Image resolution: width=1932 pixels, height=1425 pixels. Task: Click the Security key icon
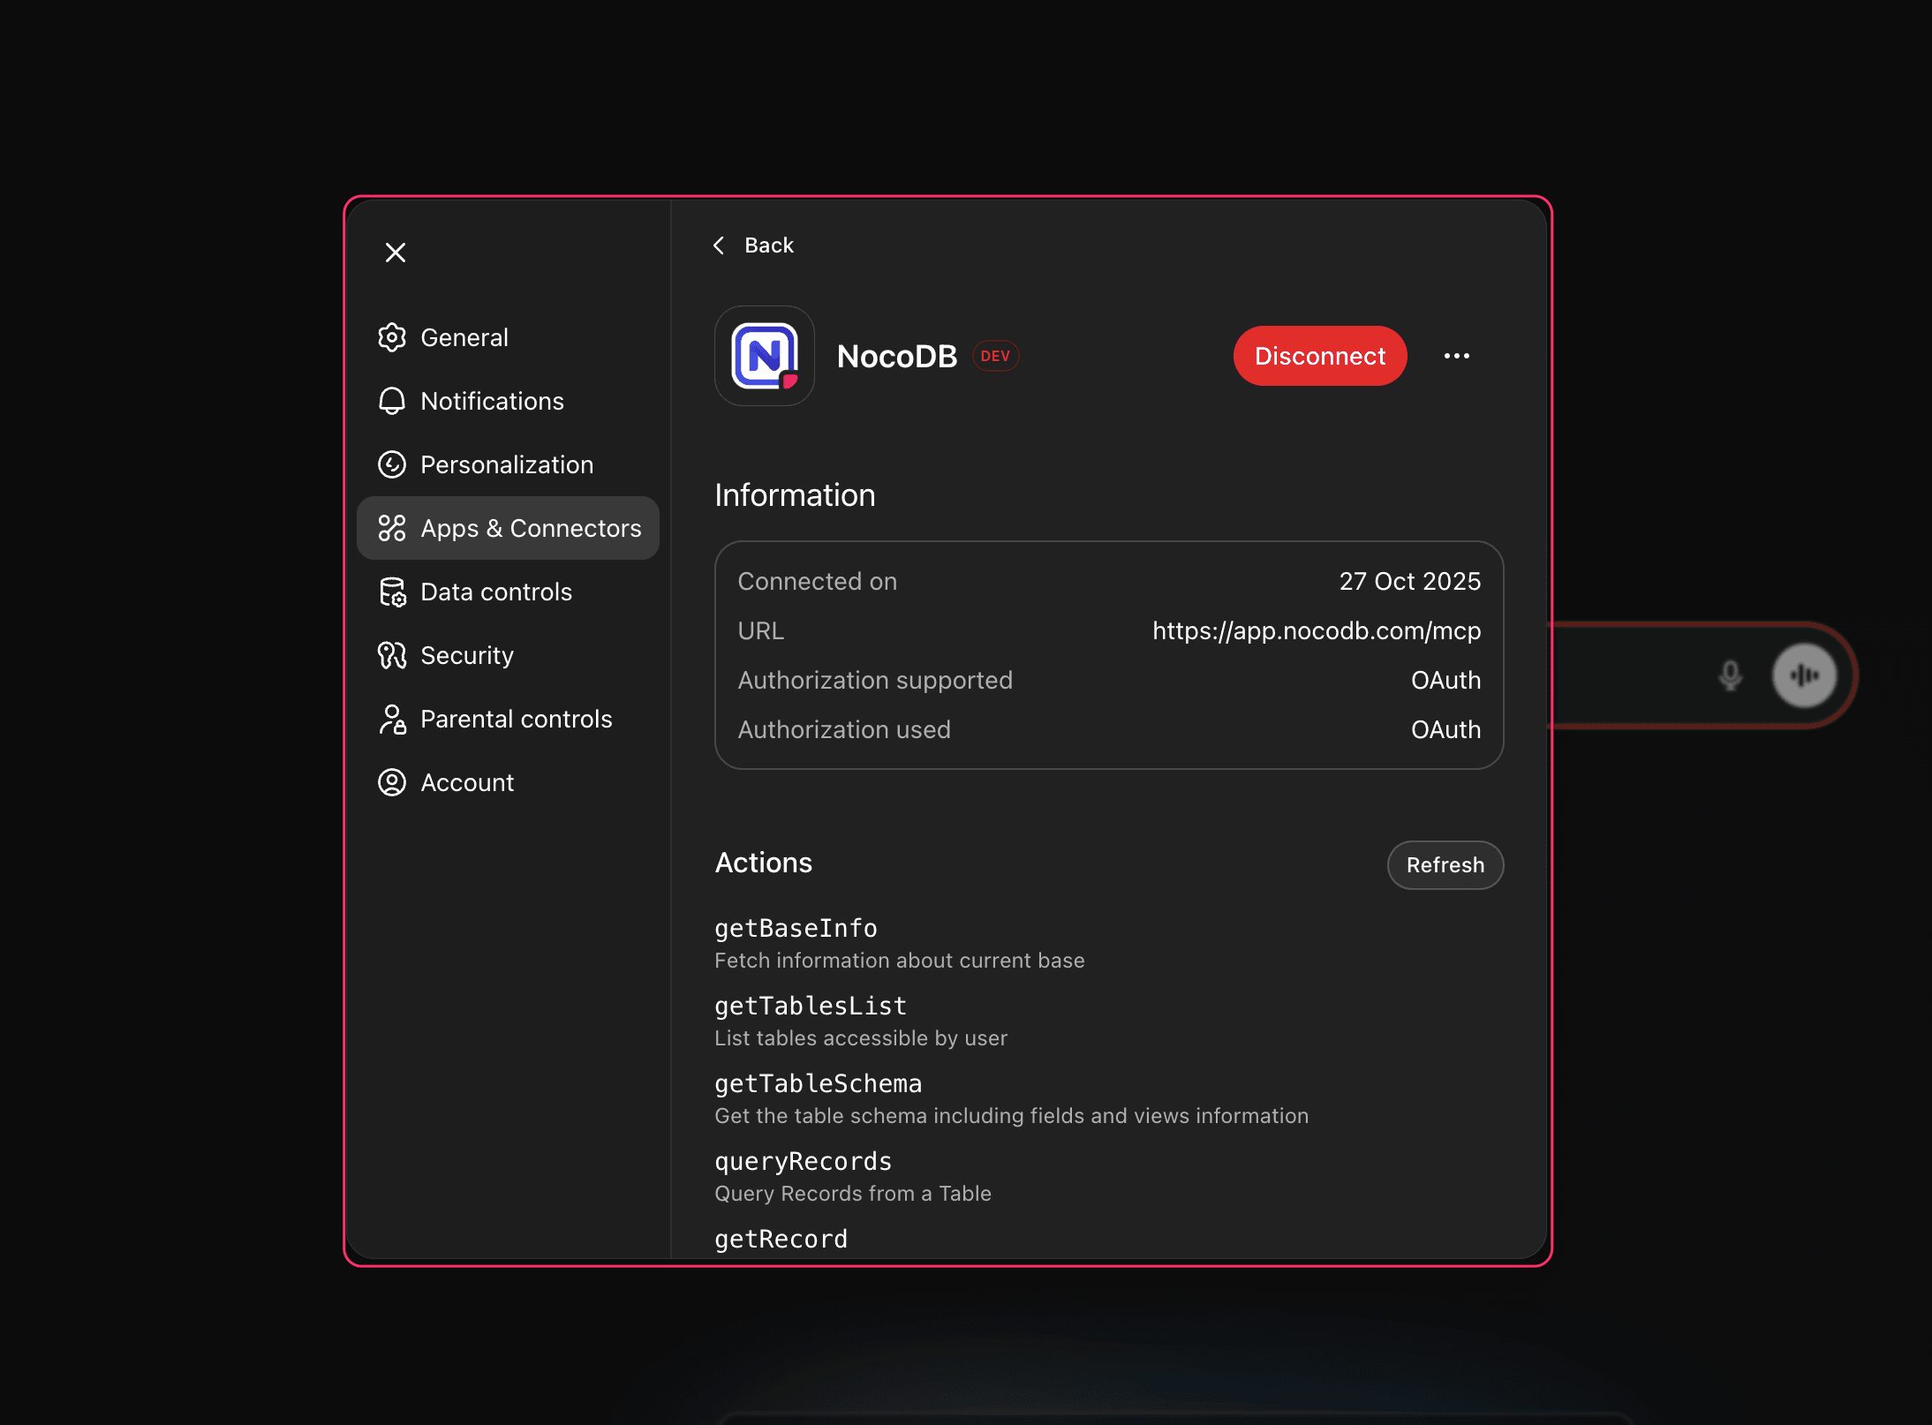pyautogui.click(x=391, y=655)
